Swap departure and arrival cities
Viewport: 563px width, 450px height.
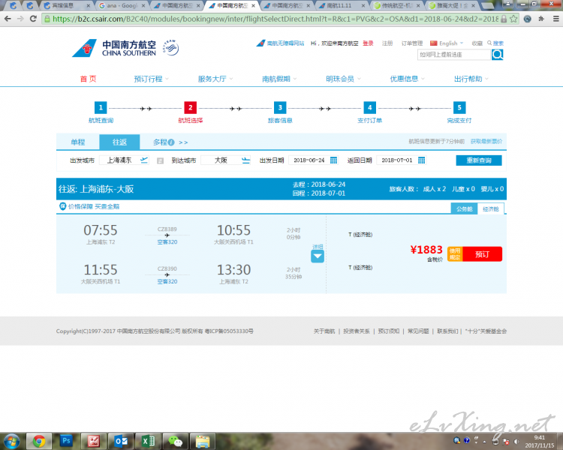click(160, 160)
